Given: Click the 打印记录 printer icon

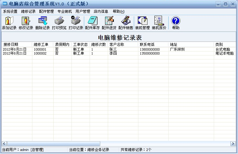Looking at the screenshot, I should tap(76, 23).
